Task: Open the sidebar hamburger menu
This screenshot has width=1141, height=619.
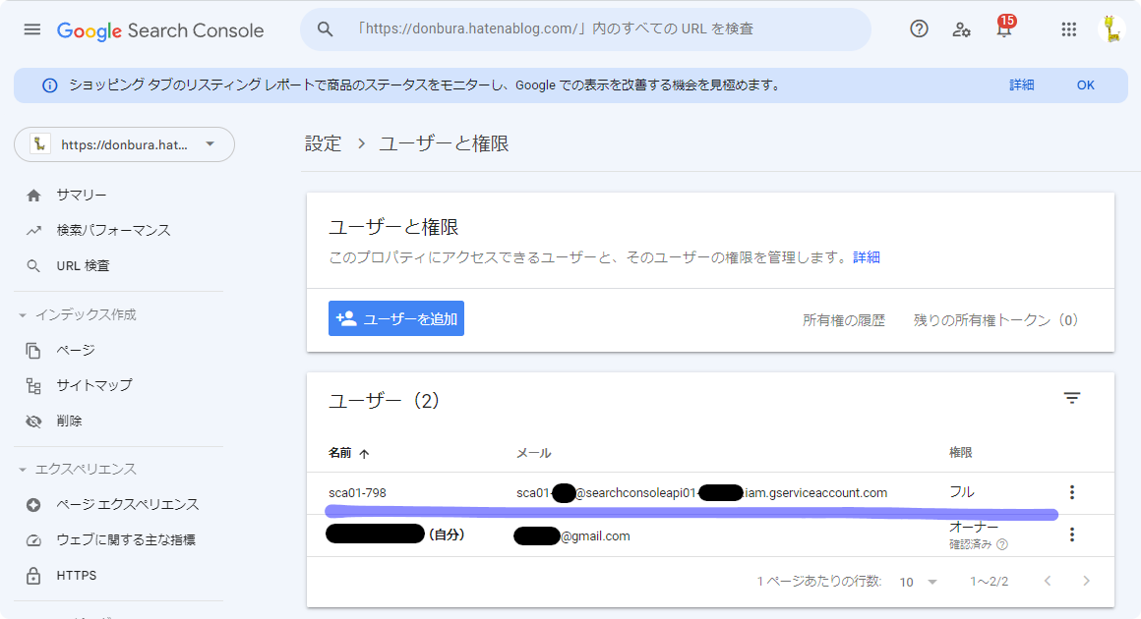Action: (x=31, y=28)
